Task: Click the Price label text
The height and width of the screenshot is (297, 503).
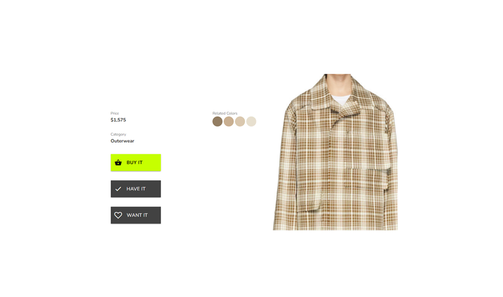Action: pyautogui.click(x=114, y=113)
